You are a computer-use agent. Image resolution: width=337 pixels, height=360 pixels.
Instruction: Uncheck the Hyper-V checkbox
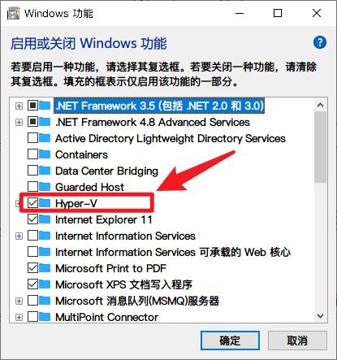[x=32, y=203]
